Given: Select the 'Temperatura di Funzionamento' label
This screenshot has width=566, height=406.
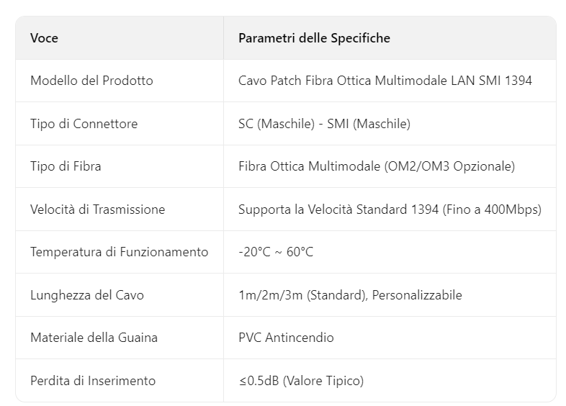Looking at the screenshot, I should [x=119, y=252].
